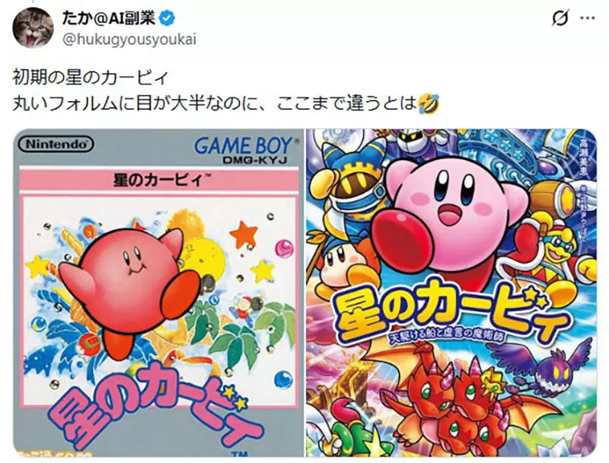The width and height of the screenshot is (609, 463).
Task: Open the cat profile avatar
Action: (x=33, y=27)
